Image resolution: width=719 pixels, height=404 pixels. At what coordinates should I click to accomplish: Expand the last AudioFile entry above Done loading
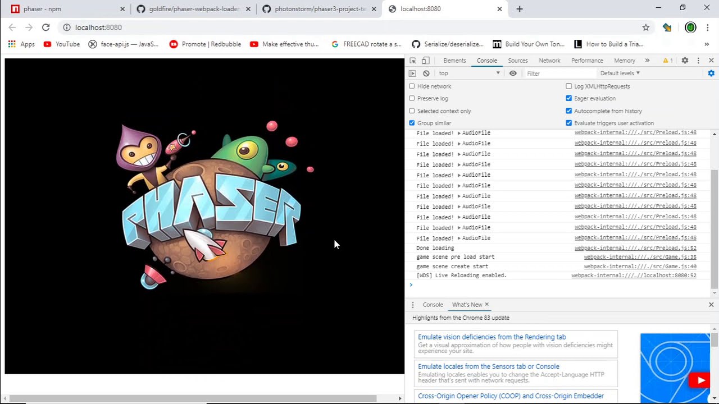point(459,238)
